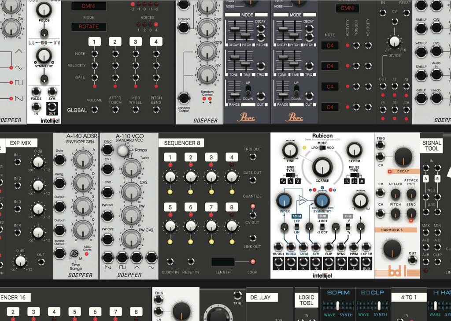Toggle the Sequencer 8 LOOP button

pyautogui.click(x=252, y=261)
